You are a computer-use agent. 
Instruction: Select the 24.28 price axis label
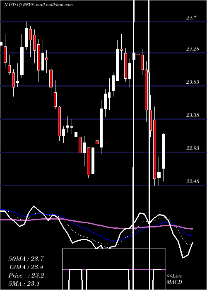(193, 49)
